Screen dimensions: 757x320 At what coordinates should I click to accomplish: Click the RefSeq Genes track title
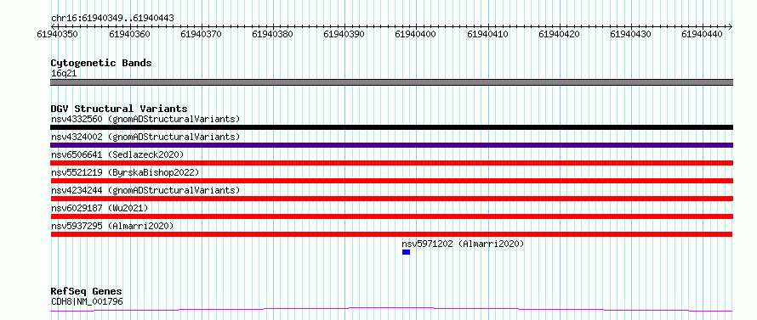[x=87, y=292]
